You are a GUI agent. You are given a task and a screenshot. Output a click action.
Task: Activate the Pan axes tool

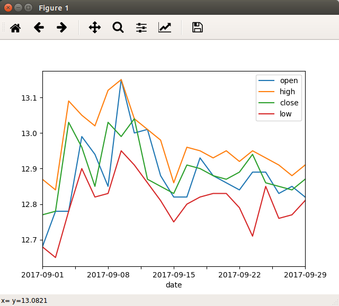click(95, 28)
